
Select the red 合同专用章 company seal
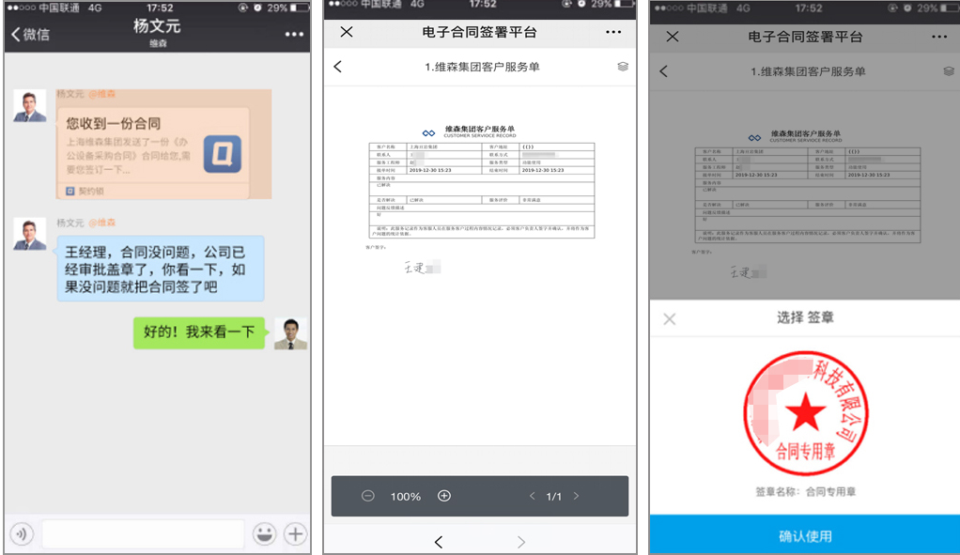(x=806, y=413)
